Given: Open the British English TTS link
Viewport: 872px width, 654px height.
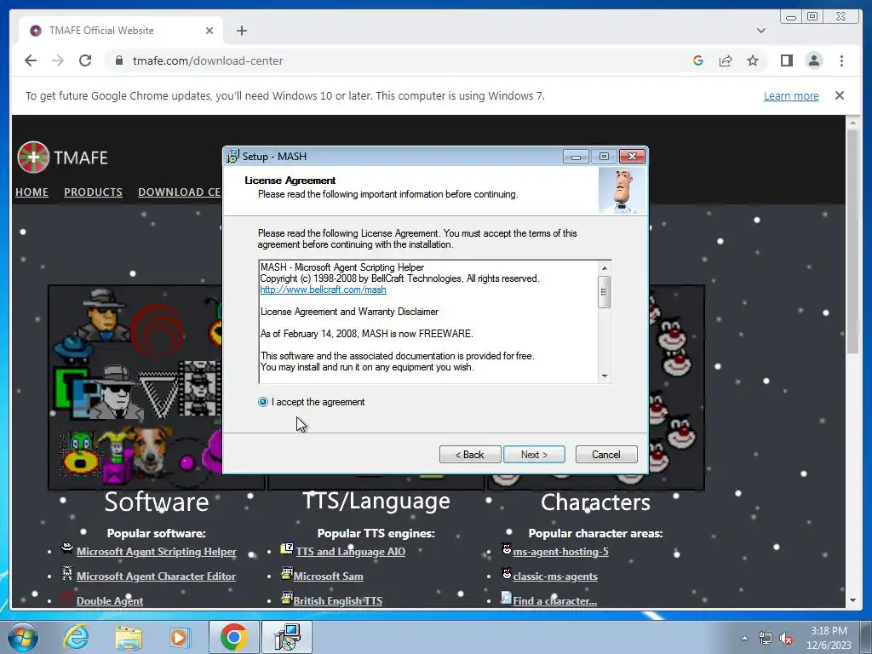Looking at the screenshot, I should [338, 600].
